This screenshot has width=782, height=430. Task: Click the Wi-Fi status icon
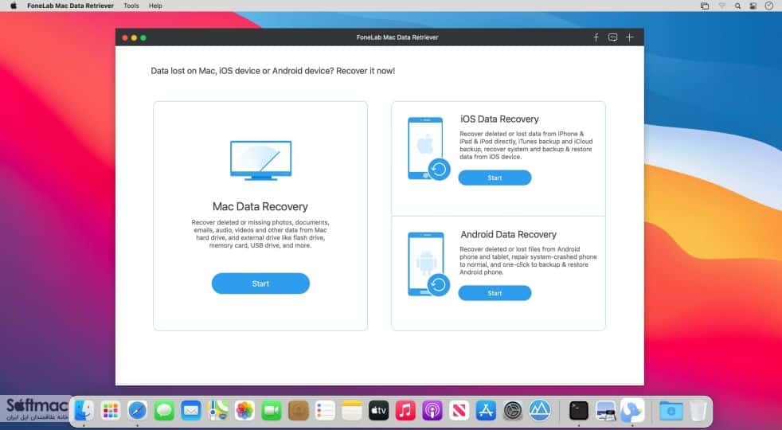pos(721,6)
